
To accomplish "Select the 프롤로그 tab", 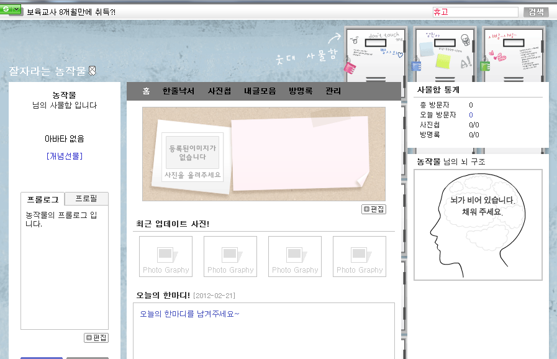I will [42, 199].
